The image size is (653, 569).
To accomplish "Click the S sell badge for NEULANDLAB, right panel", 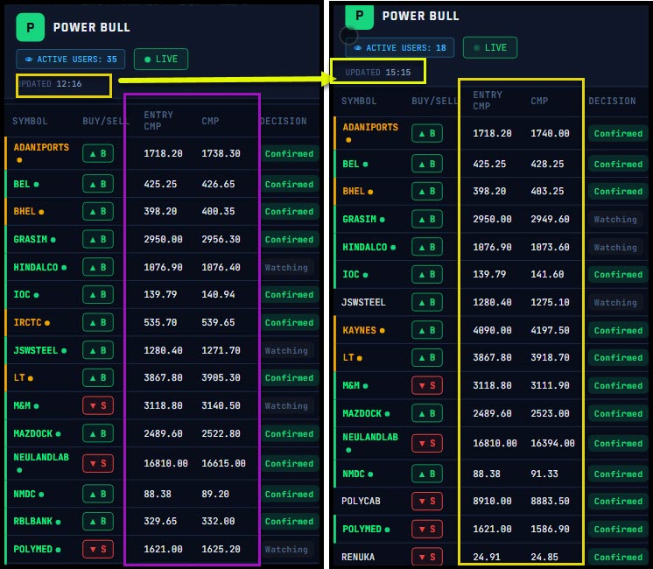I will pos(427,443).
